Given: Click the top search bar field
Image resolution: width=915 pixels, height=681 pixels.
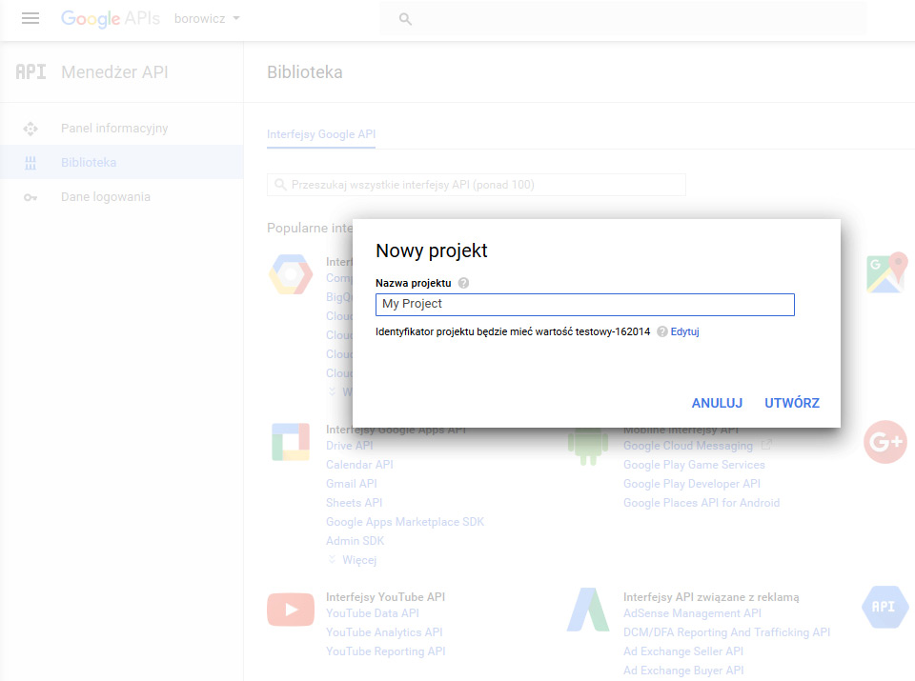Looking at the screenshot, I should pyautogui.click(x=622, y=19).
